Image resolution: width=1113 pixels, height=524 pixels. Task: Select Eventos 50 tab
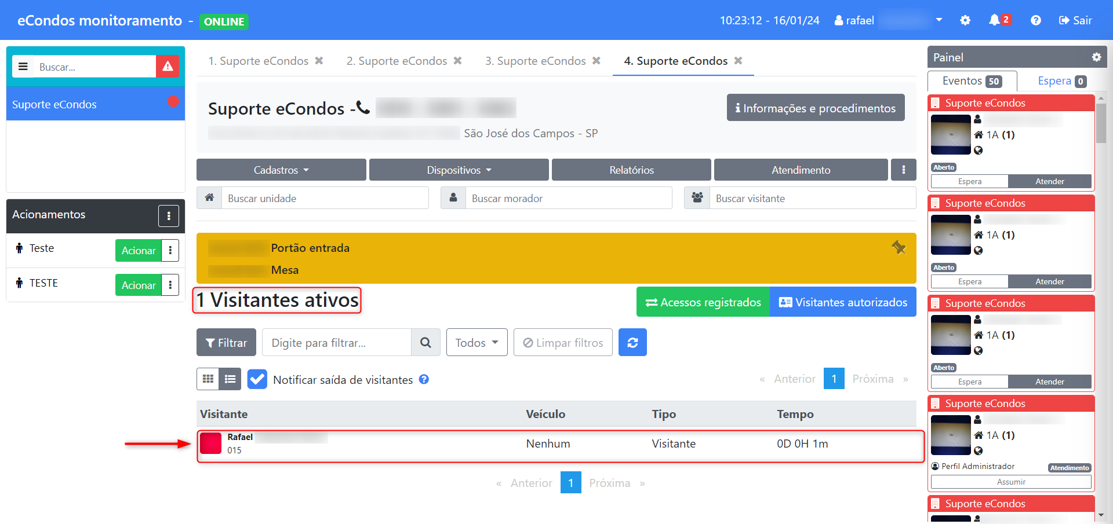[972, 81]
